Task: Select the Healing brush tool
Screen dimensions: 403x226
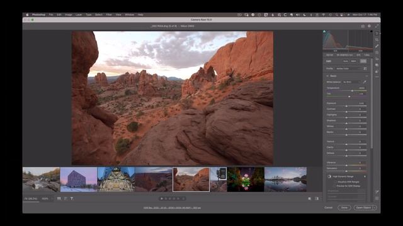Action: [377, 46]
